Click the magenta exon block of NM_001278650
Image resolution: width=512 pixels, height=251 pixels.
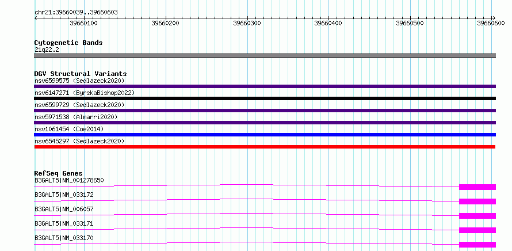tap(477, 187)
